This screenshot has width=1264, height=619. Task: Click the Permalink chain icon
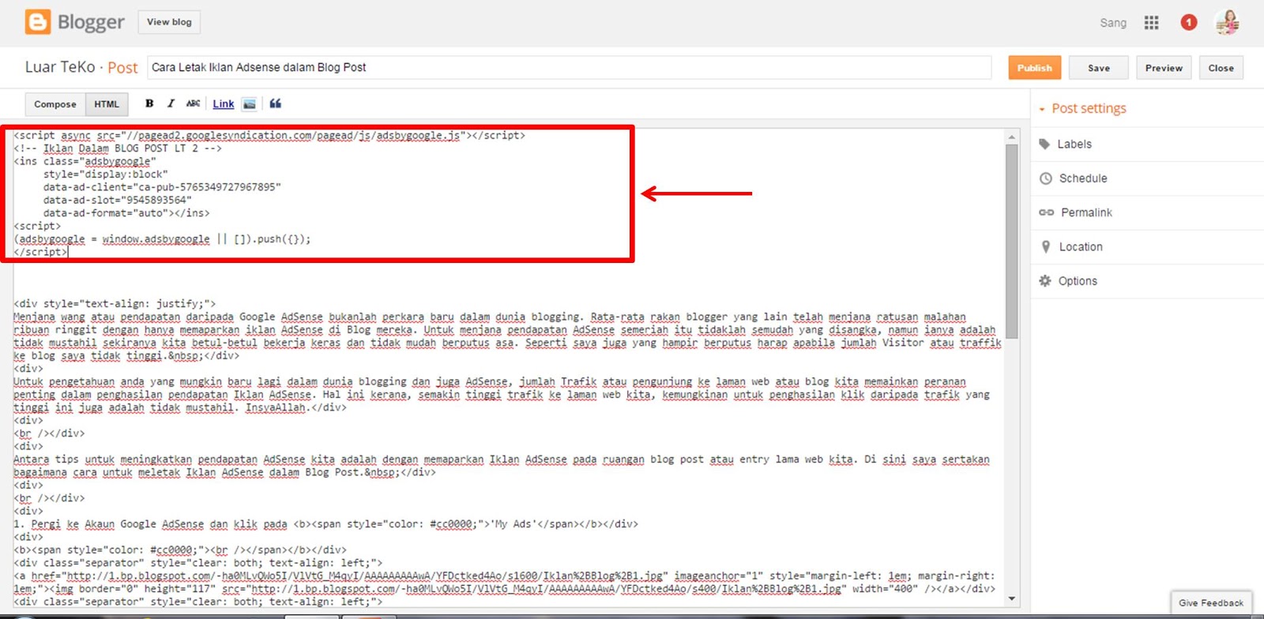[1046, 212]
